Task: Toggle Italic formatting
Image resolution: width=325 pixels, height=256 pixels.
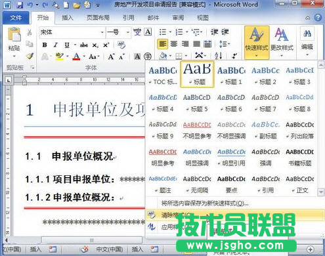Action: (x=56, y=45)
